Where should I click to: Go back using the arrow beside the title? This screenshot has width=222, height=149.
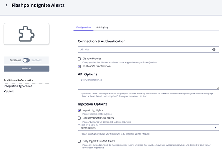tap(7, 5)
